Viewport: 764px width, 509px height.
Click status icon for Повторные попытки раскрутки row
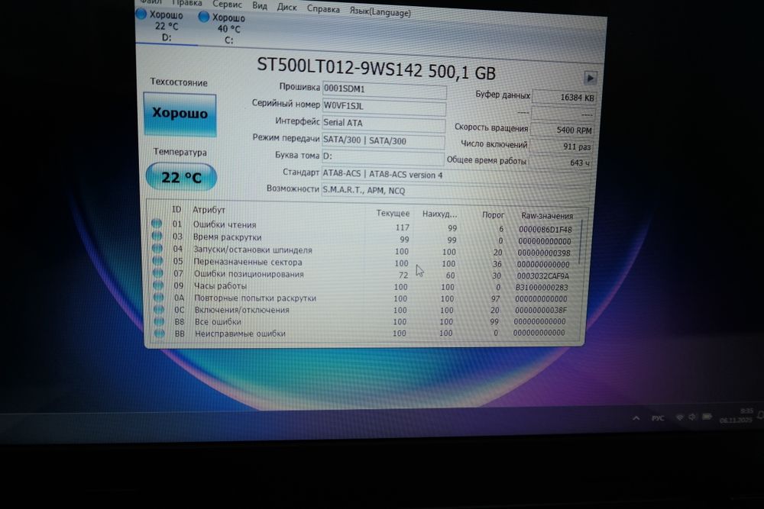click(x=159, y=298)
